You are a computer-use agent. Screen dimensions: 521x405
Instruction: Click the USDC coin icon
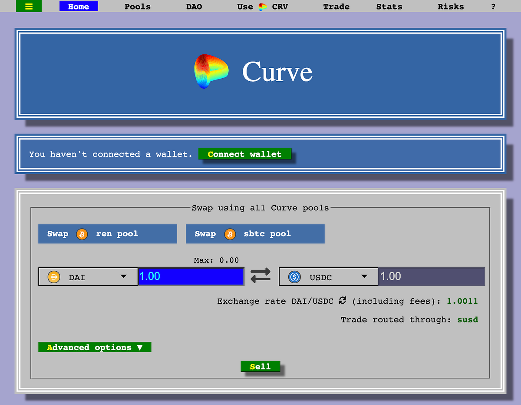(x=293, y=276)
